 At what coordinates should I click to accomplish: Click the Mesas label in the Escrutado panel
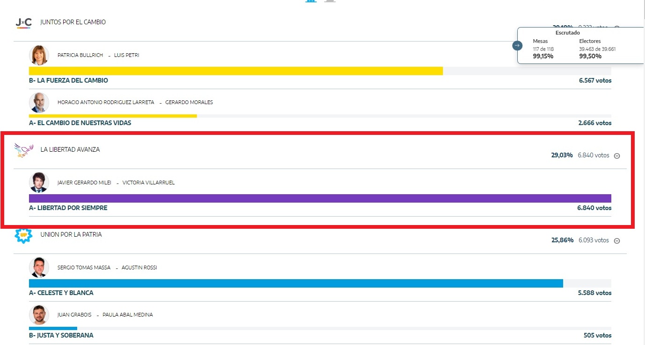[540, 41]
